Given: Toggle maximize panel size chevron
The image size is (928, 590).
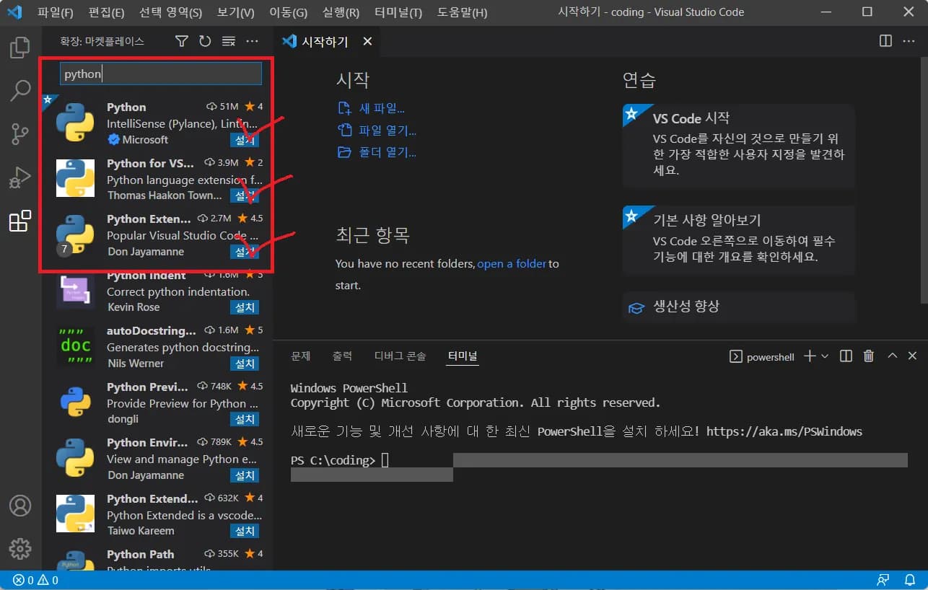Looking at the screenshot, I should 892,356.
